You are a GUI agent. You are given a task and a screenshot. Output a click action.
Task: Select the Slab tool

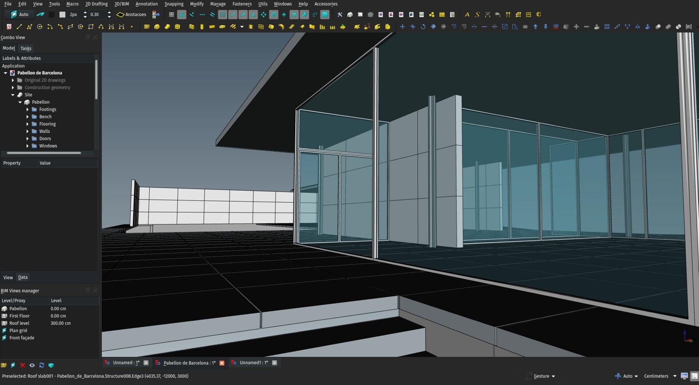coord(222,27)
